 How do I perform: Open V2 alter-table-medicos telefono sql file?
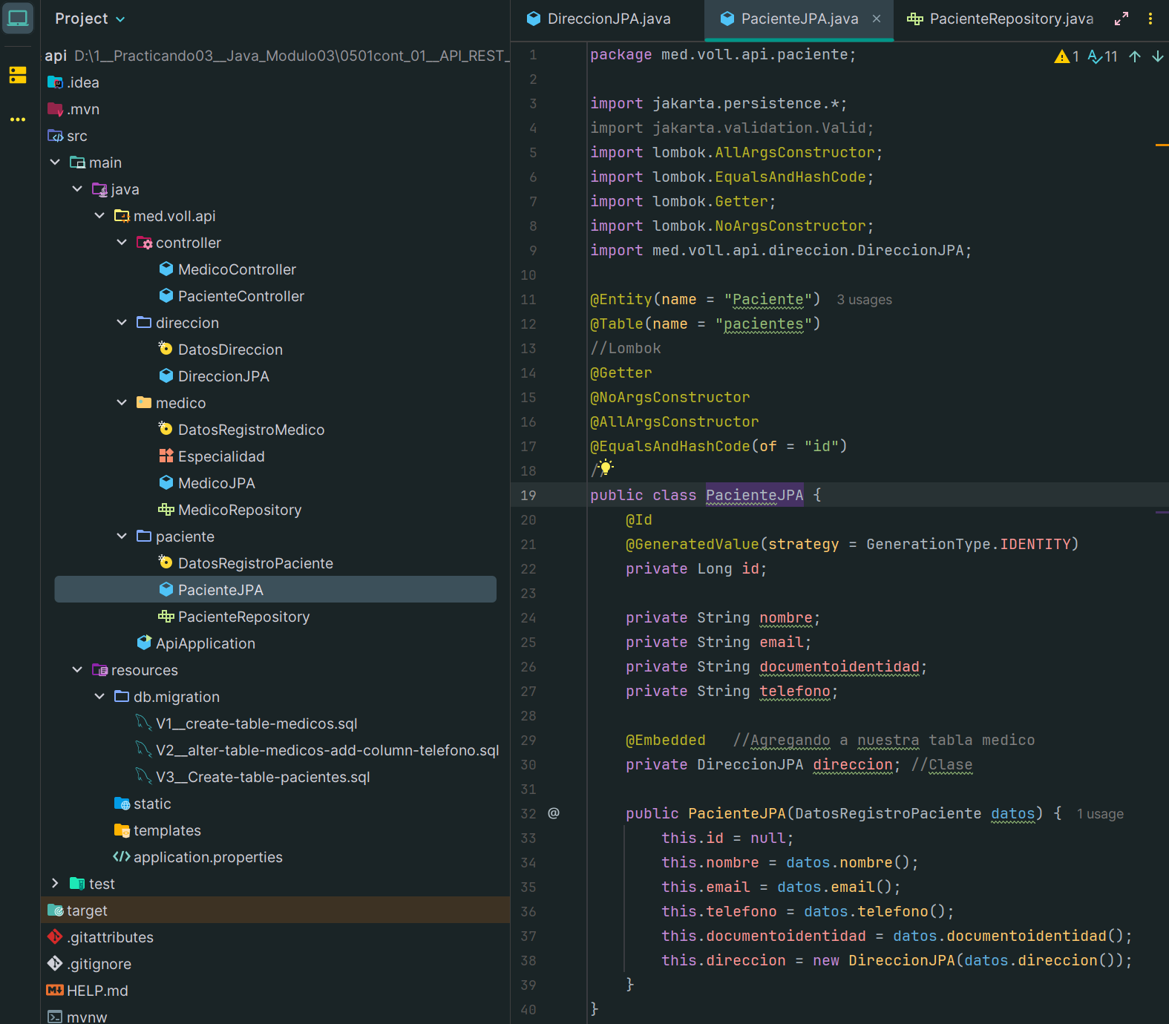pos(318,750)
